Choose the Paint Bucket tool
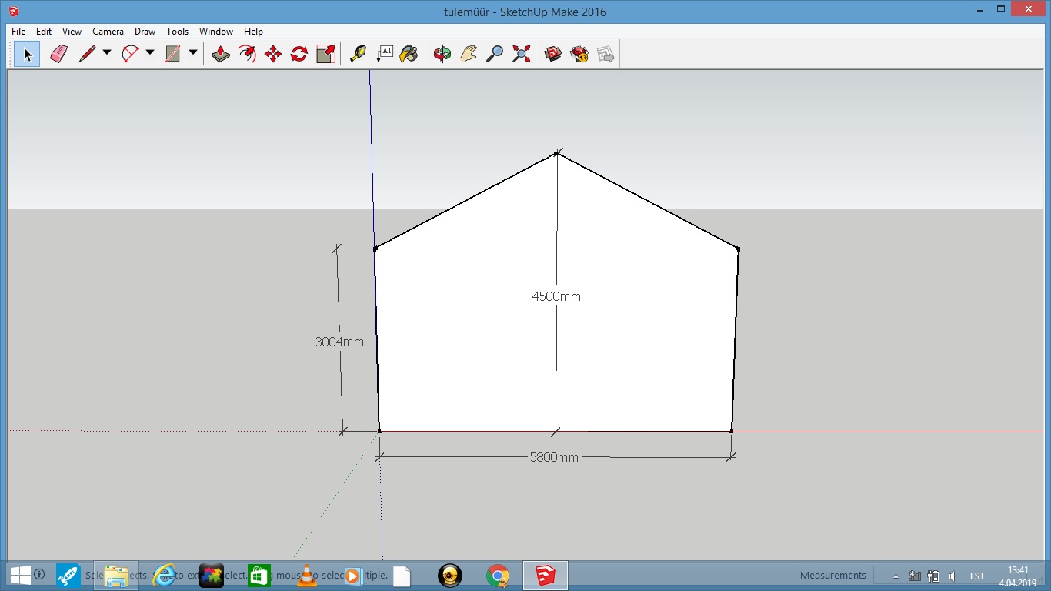Screen dimensions: 1051x591 click(409, 54)
